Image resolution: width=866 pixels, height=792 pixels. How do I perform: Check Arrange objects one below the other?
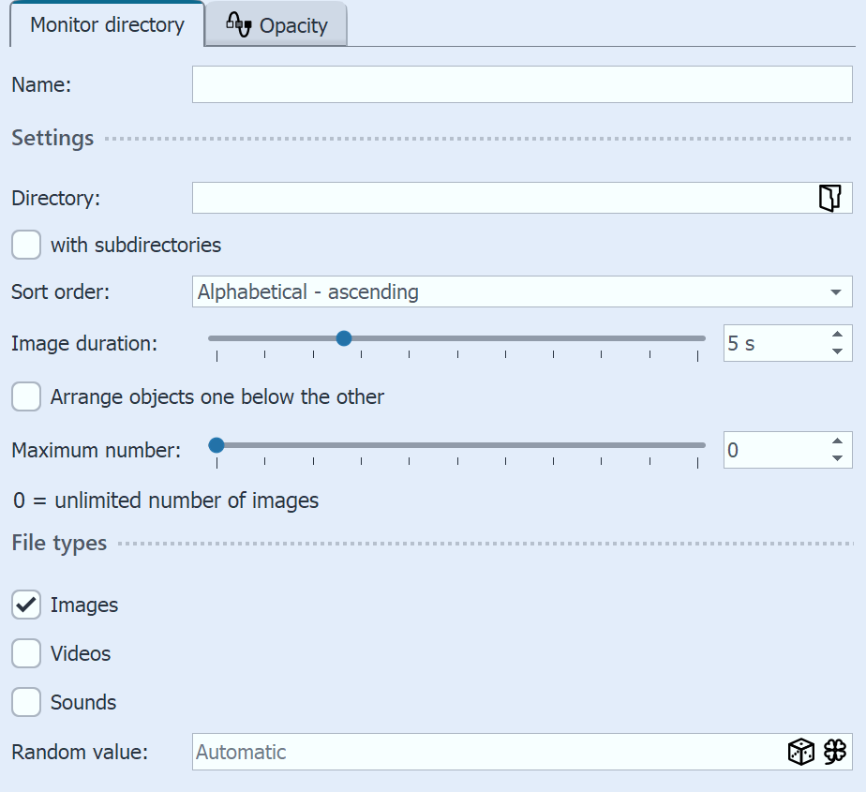point(25,396)
